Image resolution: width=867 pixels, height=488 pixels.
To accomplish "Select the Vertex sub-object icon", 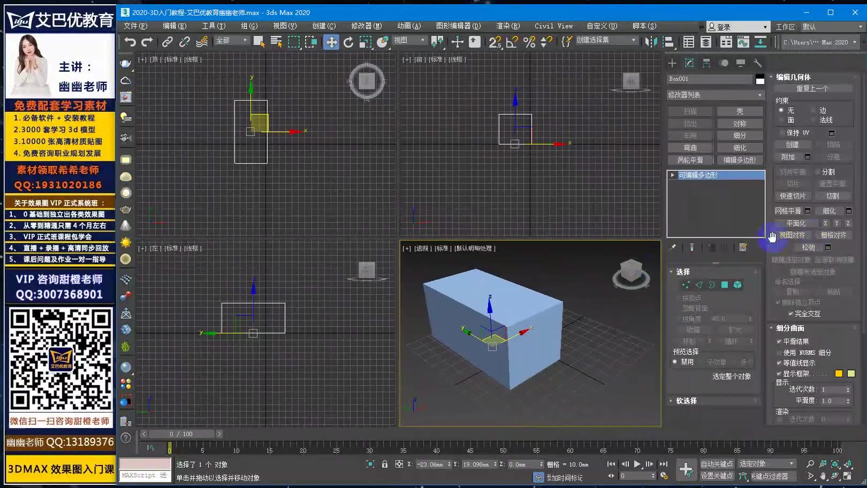I will [686, 285].
